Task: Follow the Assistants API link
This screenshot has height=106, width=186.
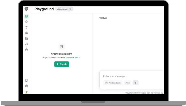Action: coord(72,58)
